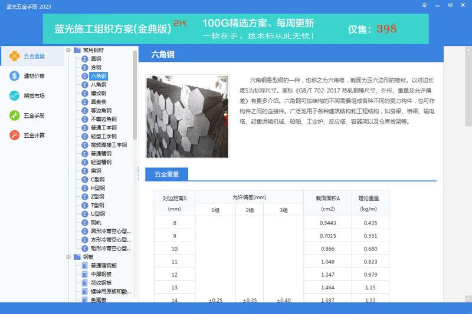472x314 pixels.
Task: Choose 螺纹钢 from the tree list
Action: pyautogui.click(x=99, y=93)
